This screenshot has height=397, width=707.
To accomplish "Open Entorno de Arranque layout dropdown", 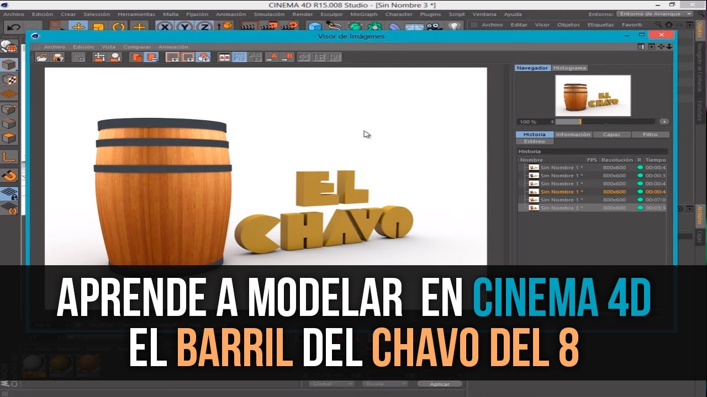I will coord(655,14).
